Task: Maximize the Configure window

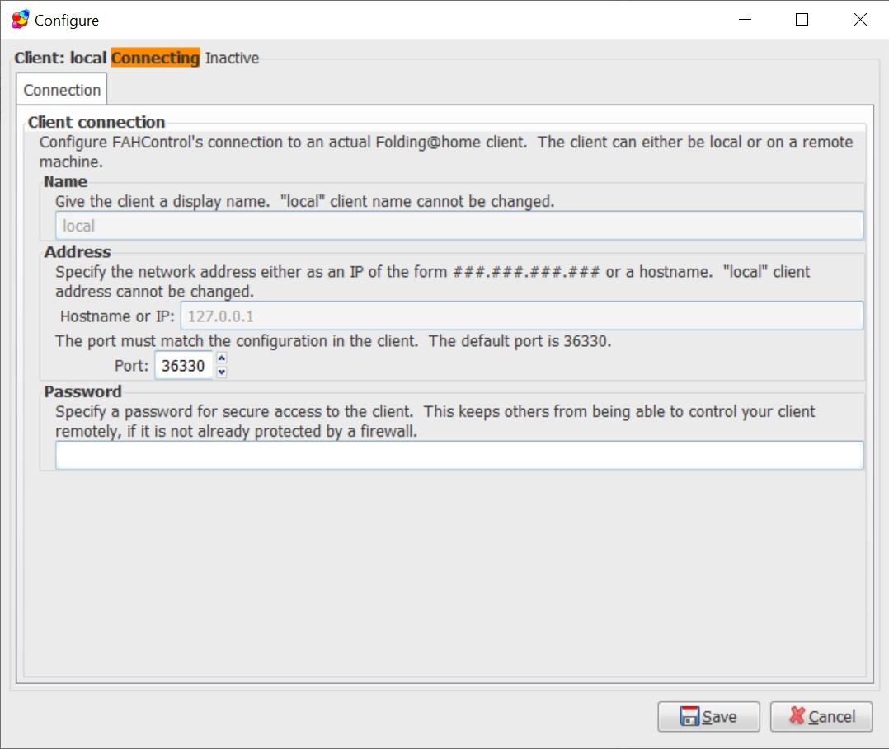Action: point(802,19)
